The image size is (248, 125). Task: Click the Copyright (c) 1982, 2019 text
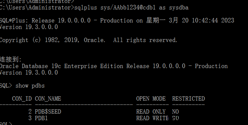[x=52, y=40]
